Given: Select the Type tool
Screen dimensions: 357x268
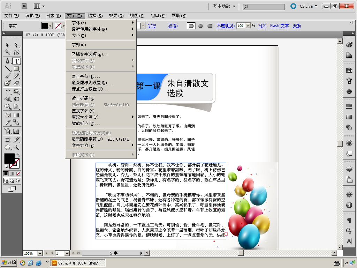Looking at the screenshot, I should [16, 61].
